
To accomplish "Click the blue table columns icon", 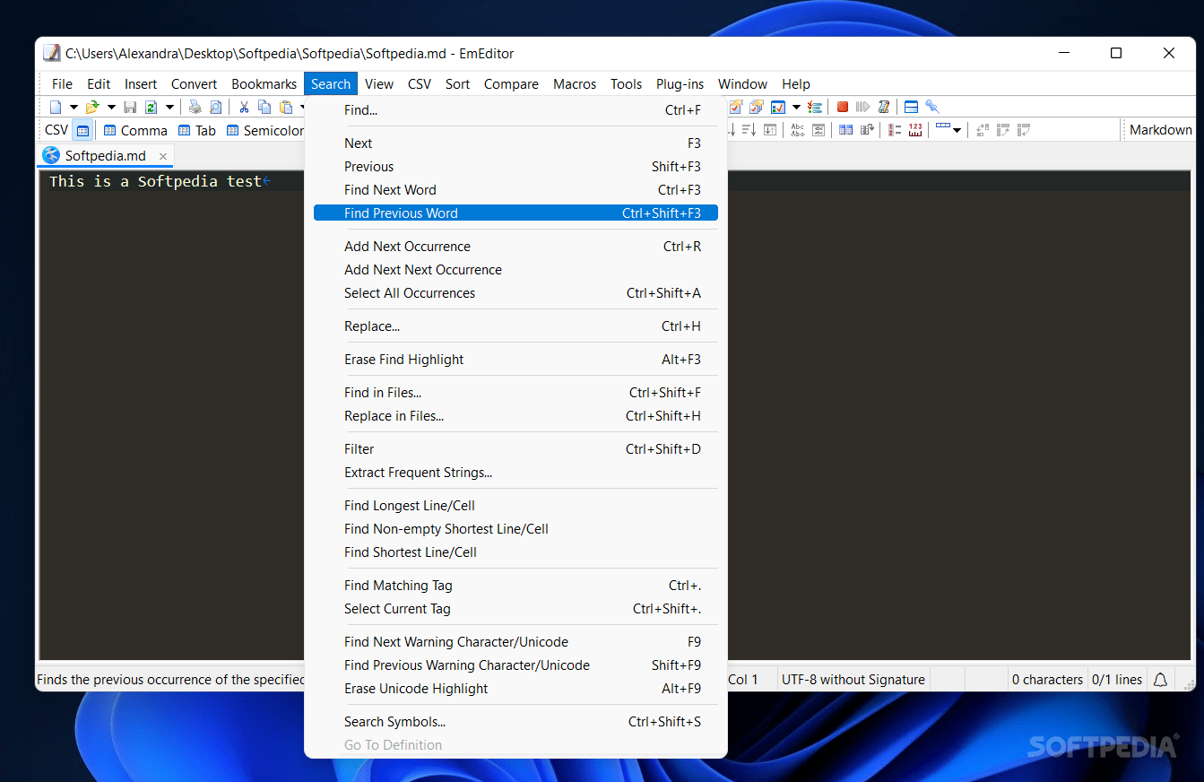I will click(x=845, y=130).
